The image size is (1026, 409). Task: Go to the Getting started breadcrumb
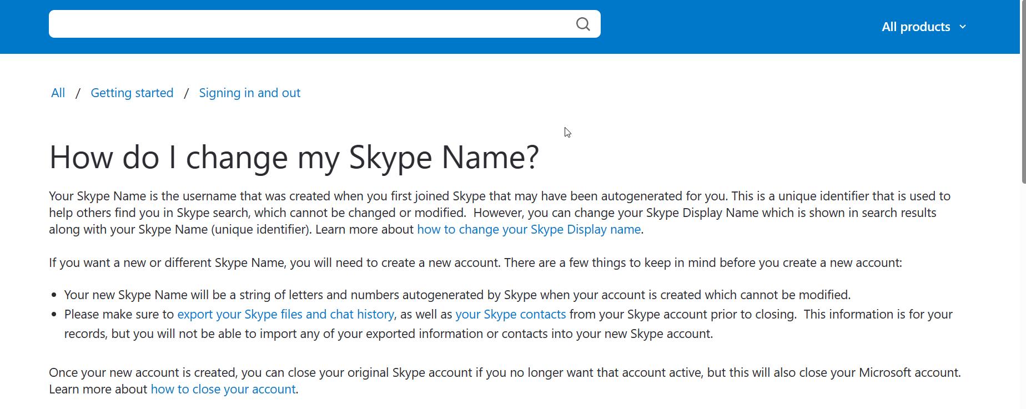pyautogui.click(x=132, y=93)
